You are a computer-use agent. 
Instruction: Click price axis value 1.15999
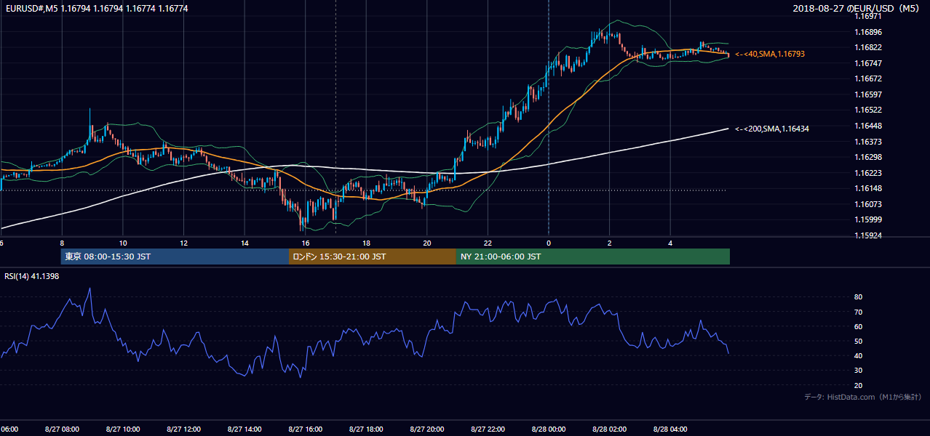coord(869,219)
